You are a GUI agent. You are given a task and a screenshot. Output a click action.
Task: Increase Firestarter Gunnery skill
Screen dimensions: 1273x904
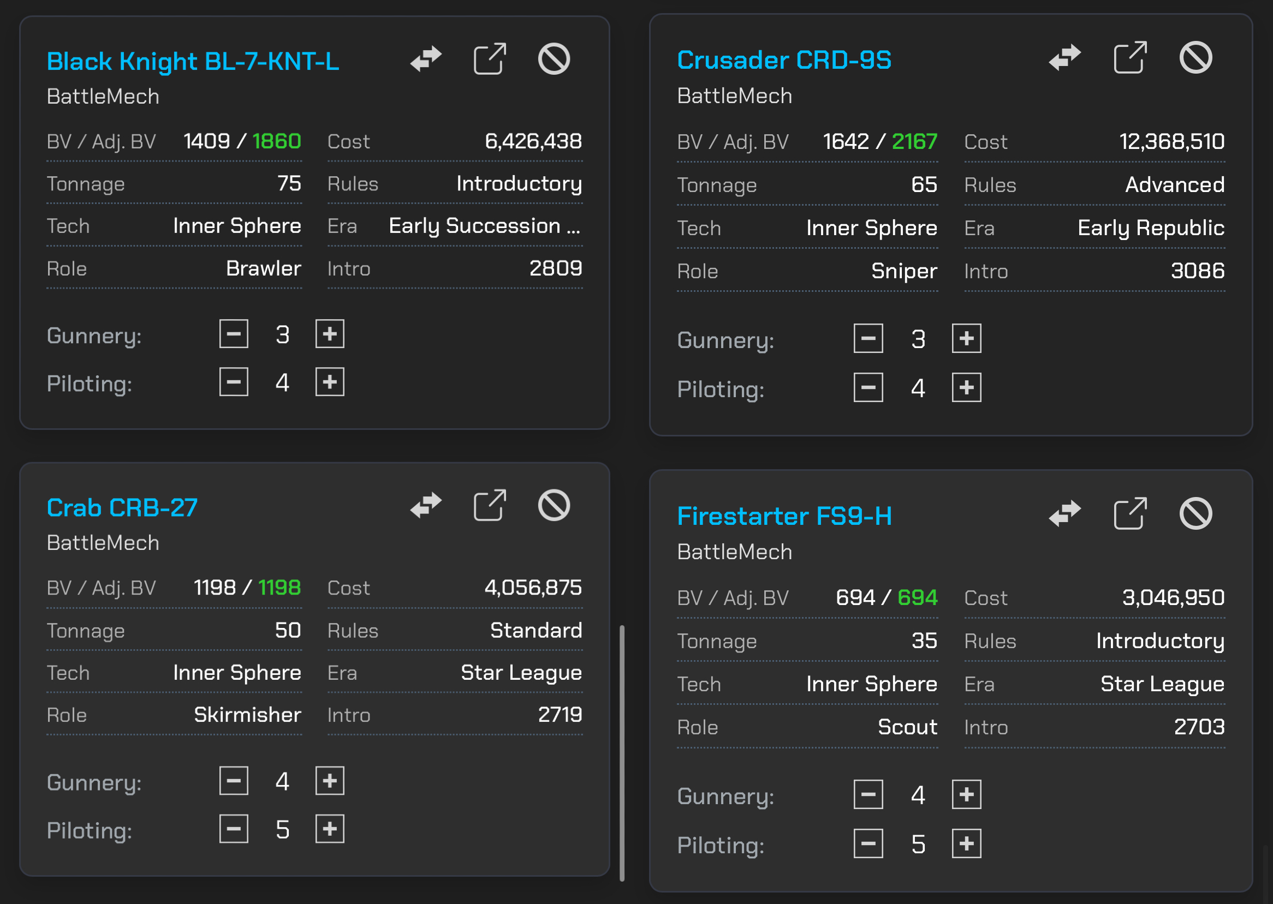[967, 794]
